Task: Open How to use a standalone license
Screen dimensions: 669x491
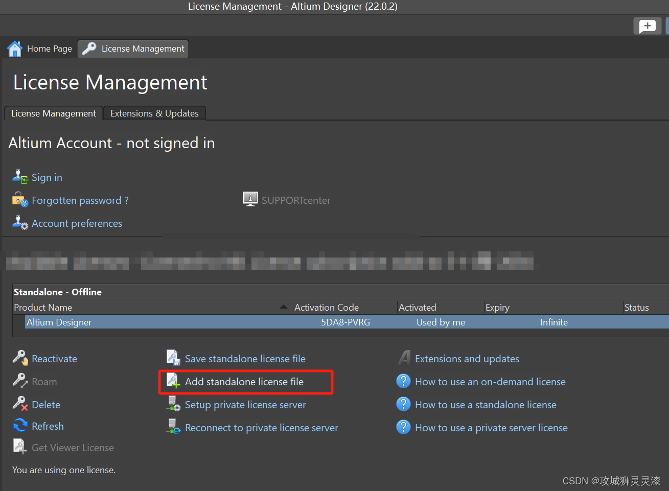Action: 486,405
